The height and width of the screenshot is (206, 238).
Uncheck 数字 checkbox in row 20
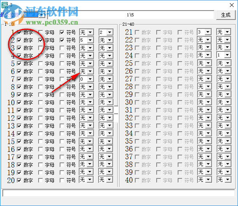[x=19, y=180]
